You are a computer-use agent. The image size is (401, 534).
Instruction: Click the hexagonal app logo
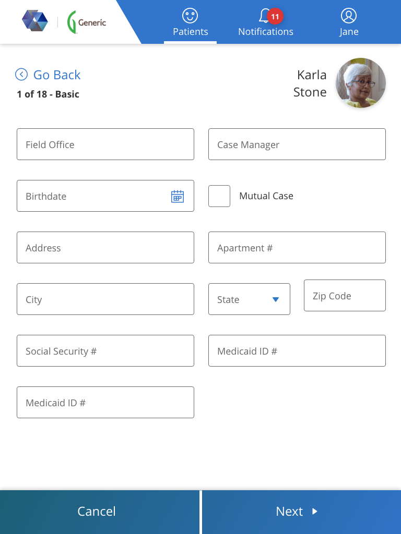[35, 20]
